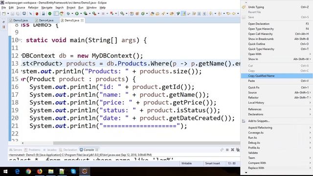Expand the Compare With submenu arrow
The width and height of the screenshot is (313, 176).
[310, 163]
